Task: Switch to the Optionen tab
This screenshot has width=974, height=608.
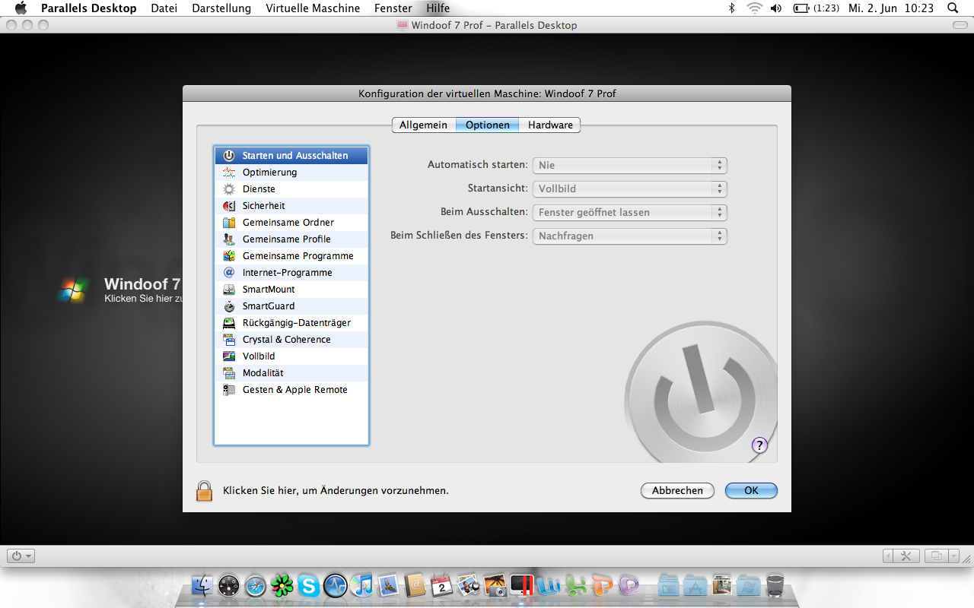Action: 488,125
